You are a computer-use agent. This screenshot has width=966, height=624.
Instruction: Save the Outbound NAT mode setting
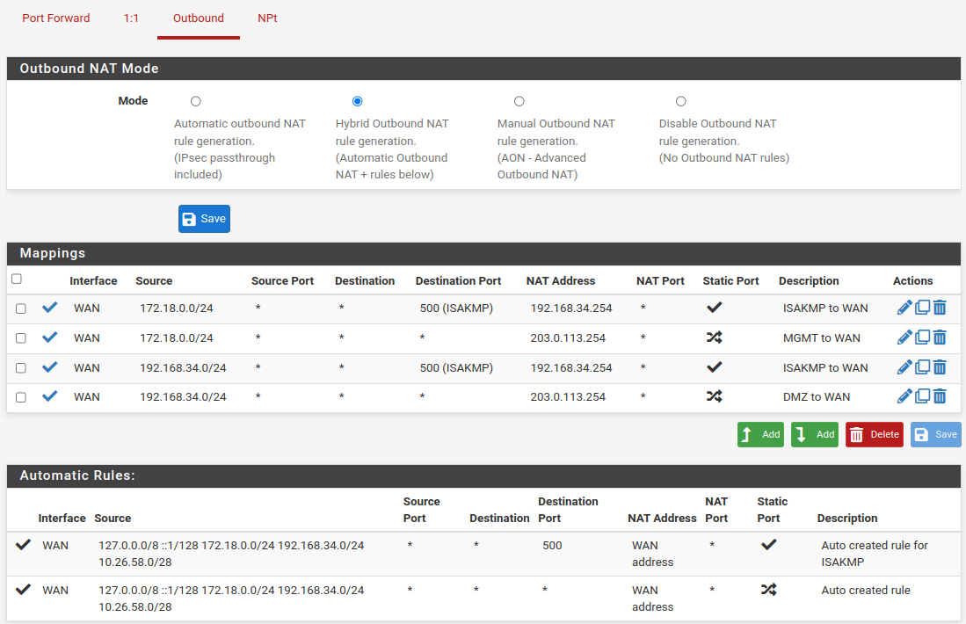(x=205, y=219)
